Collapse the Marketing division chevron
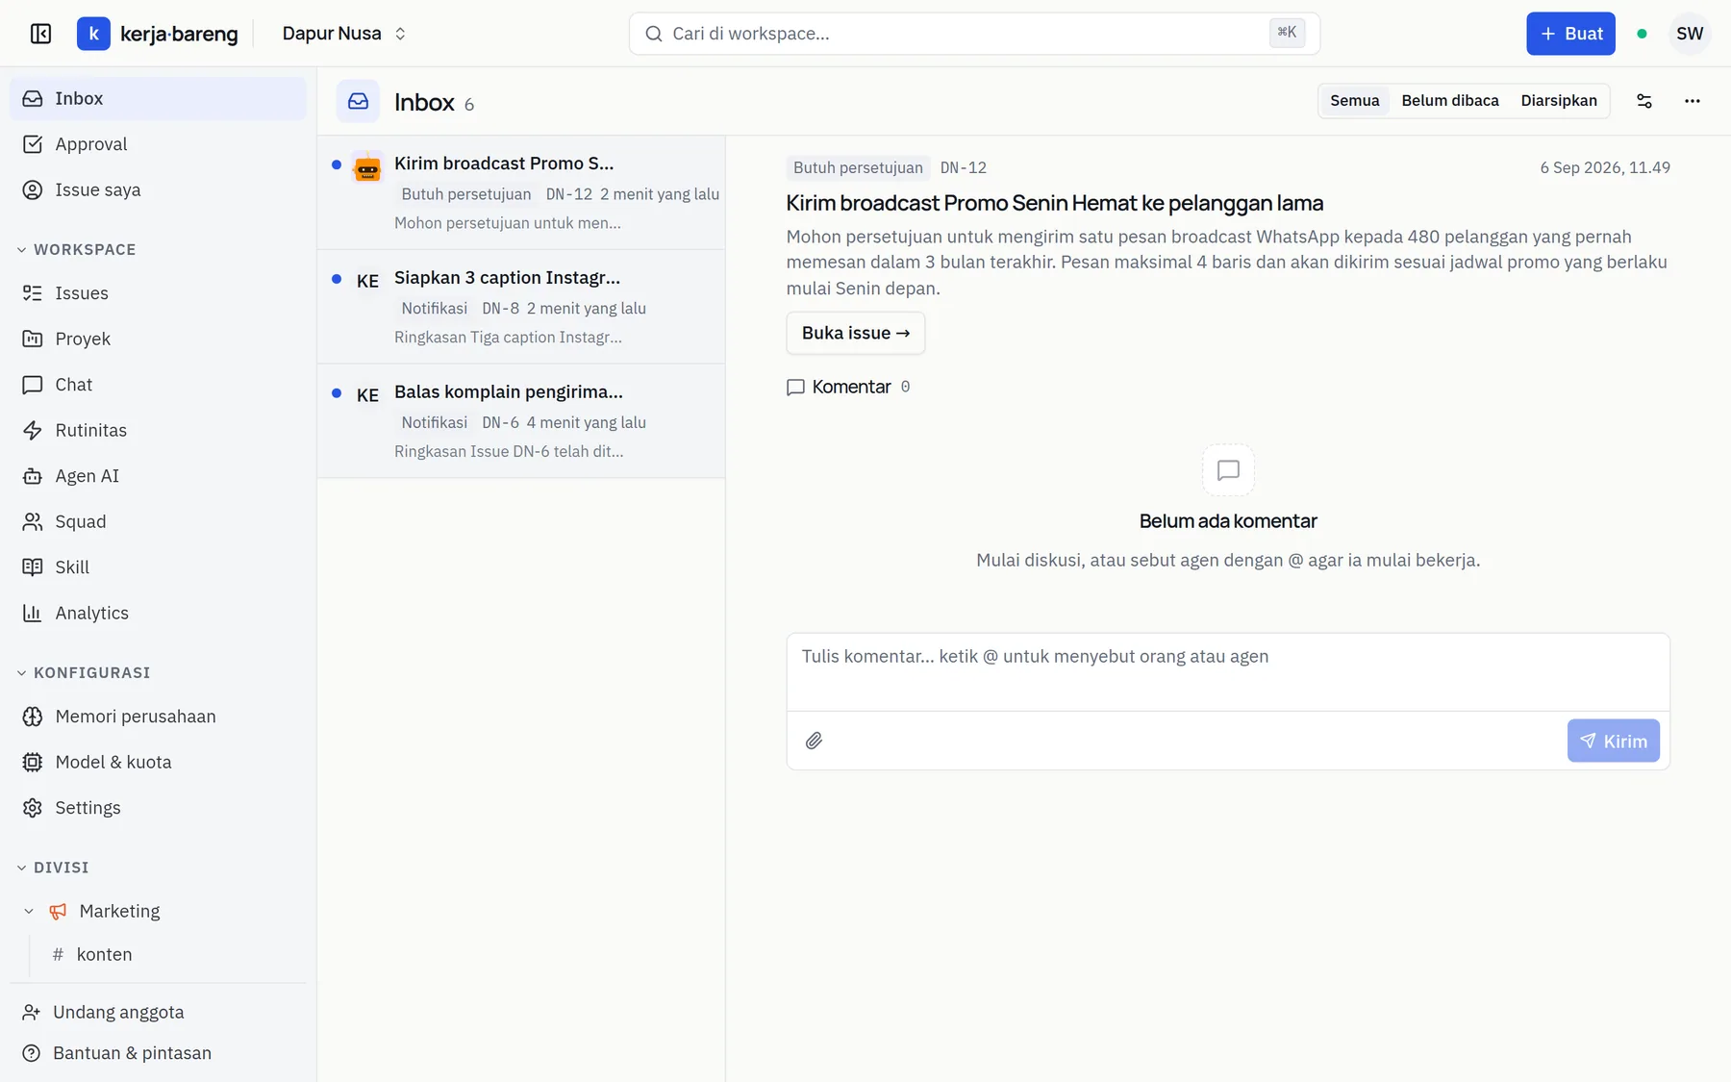The width and height of the screenshot is (1731, 1082). tap(29, 911)
